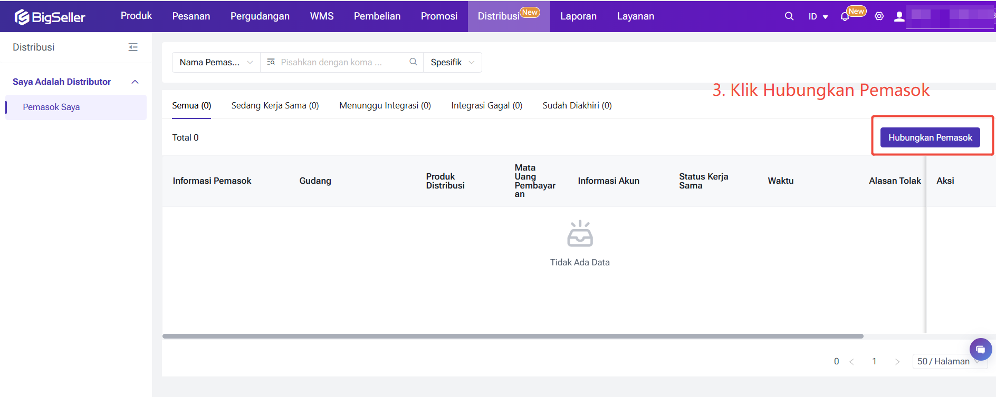Open the Spesifik match type dropdown
Image resolution: width=996 pixels, height=397 pixels.
[x=452, y=62]
